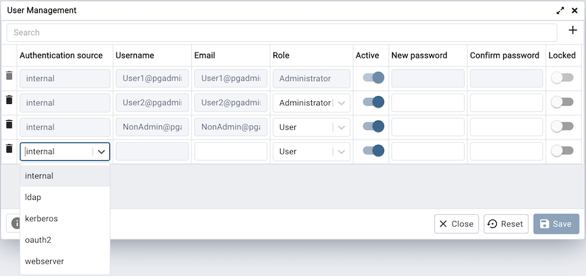The width and height of the screenshot is (586, 276).
Task: Toggle Active switch for User2
Action: 373,102
